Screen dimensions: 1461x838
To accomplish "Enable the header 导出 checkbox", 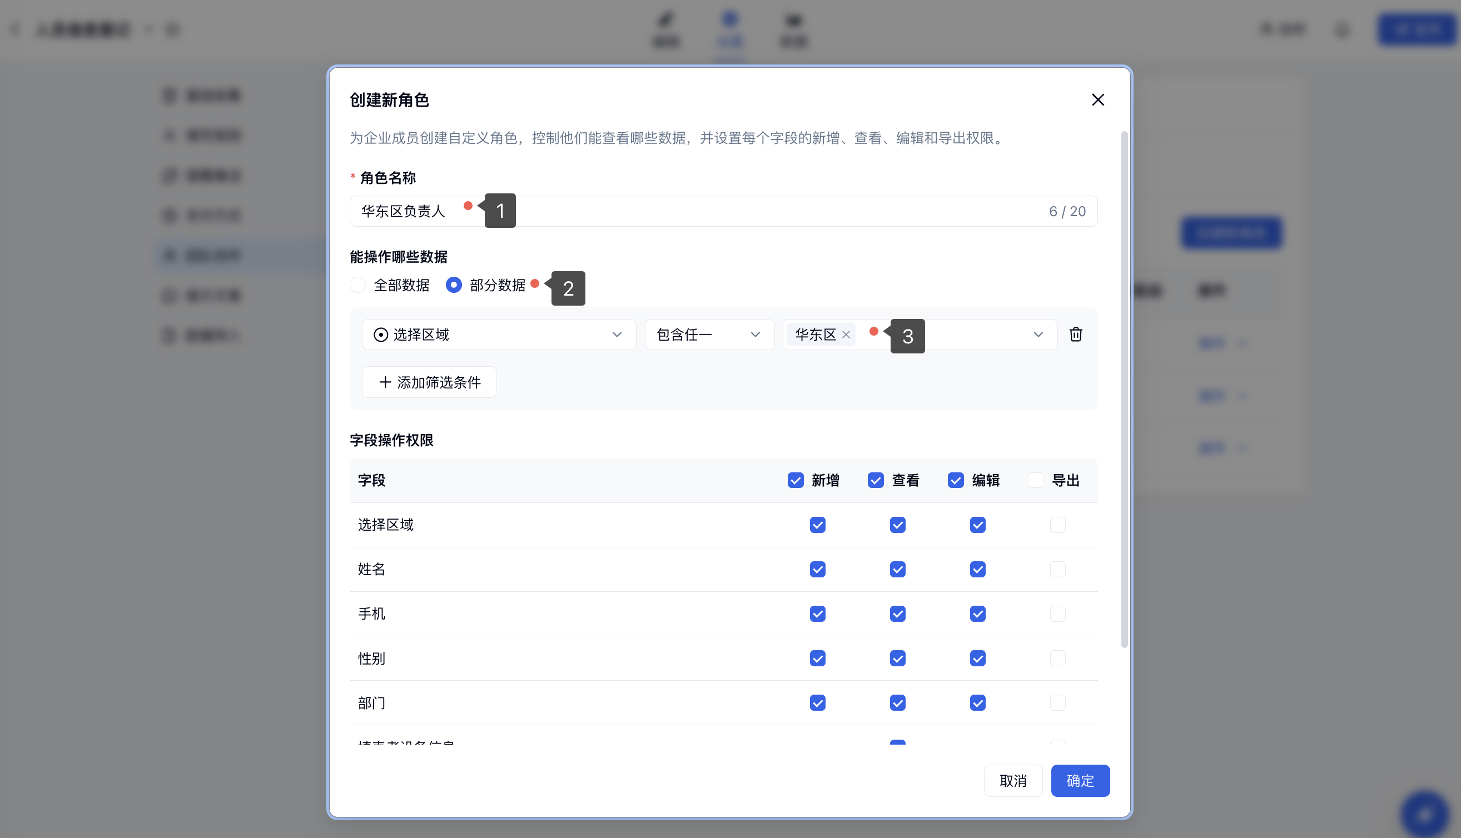I will (1036, 480).
